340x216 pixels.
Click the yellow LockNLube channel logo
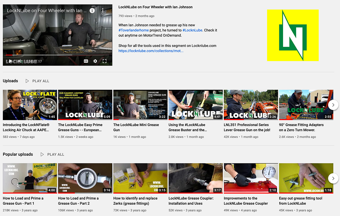pyautogui.click(x=293, y=35)
